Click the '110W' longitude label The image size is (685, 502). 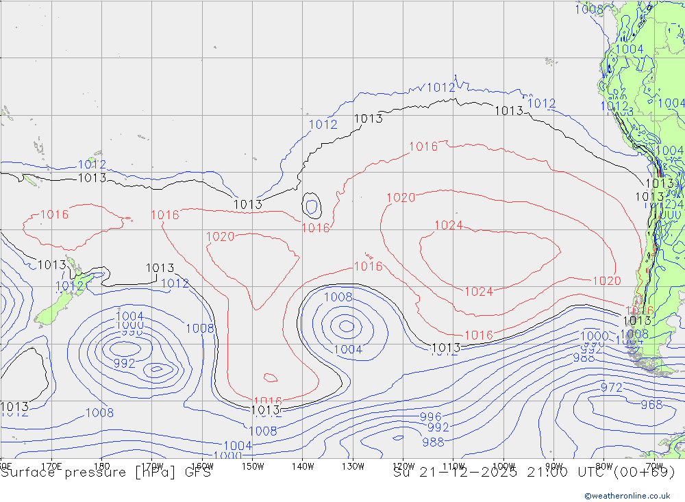(x=453, y=466)
